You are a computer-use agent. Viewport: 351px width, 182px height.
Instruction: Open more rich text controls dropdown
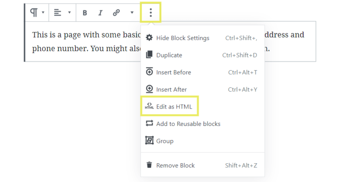[132, 12]
